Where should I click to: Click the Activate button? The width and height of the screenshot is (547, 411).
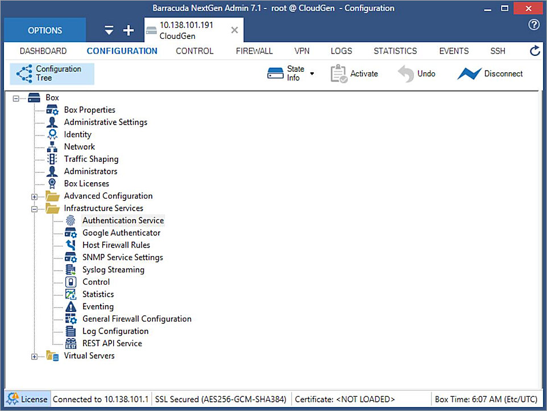point(355,73)
